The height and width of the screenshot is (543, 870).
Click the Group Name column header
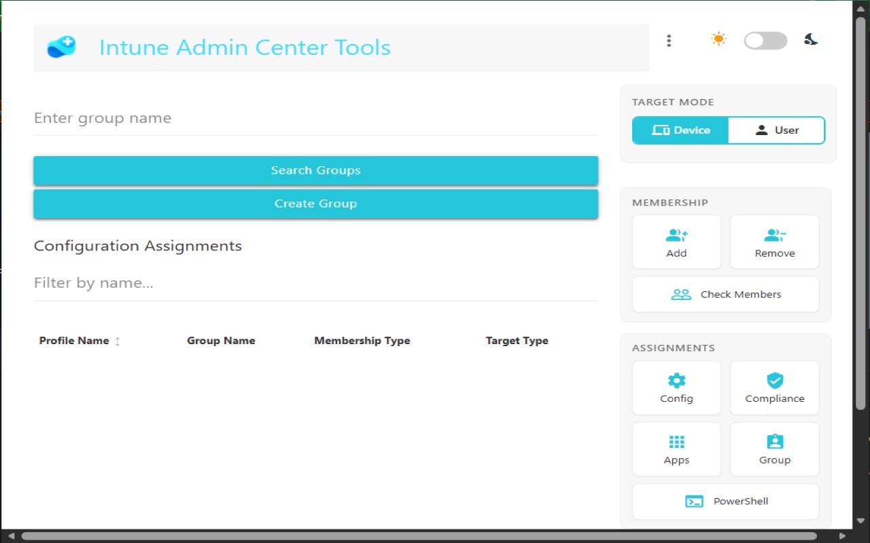tap(221, 341)
